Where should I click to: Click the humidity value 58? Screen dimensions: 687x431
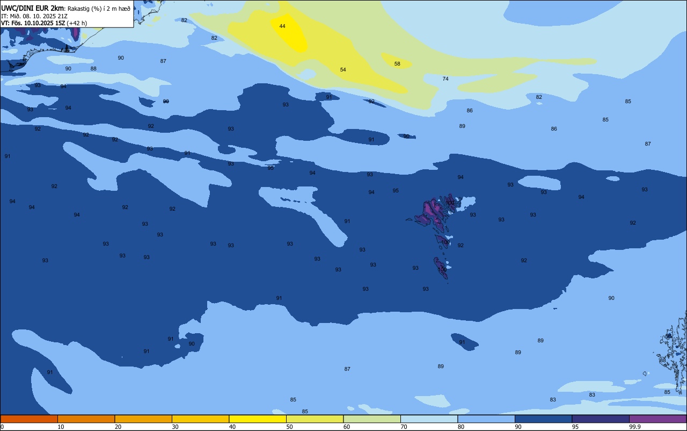(397, 63)
